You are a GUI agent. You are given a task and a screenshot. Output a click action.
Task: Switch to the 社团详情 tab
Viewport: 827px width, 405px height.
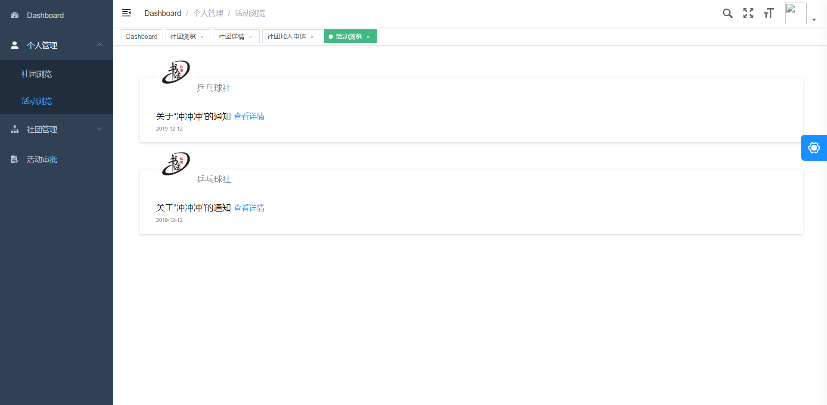(x=232, y=37)
